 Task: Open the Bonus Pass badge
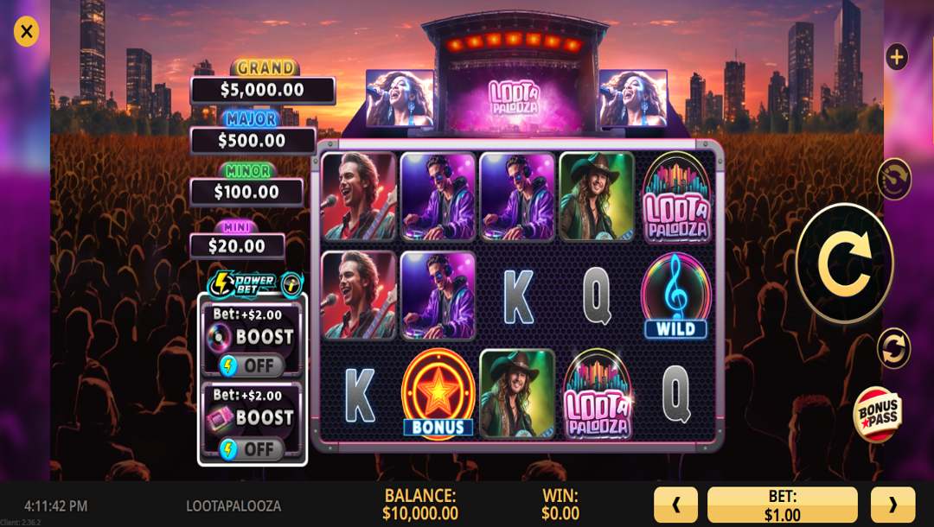point(878,415)
